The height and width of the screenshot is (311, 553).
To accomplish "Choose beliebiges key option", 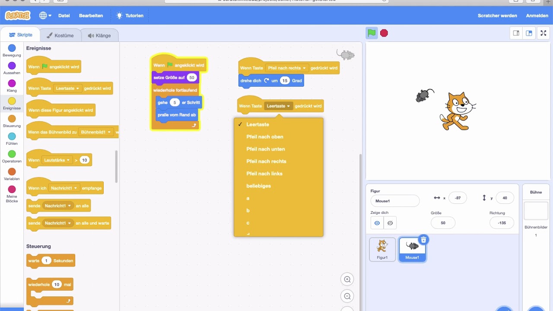I will [279, 186].
